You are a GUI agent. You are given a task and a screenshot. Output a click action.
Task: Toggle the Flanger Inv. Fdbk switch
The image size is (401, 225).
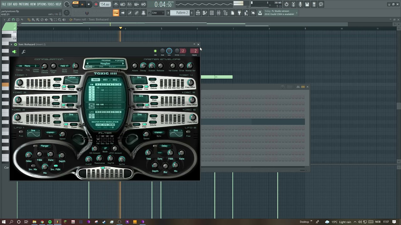(55, 166)
